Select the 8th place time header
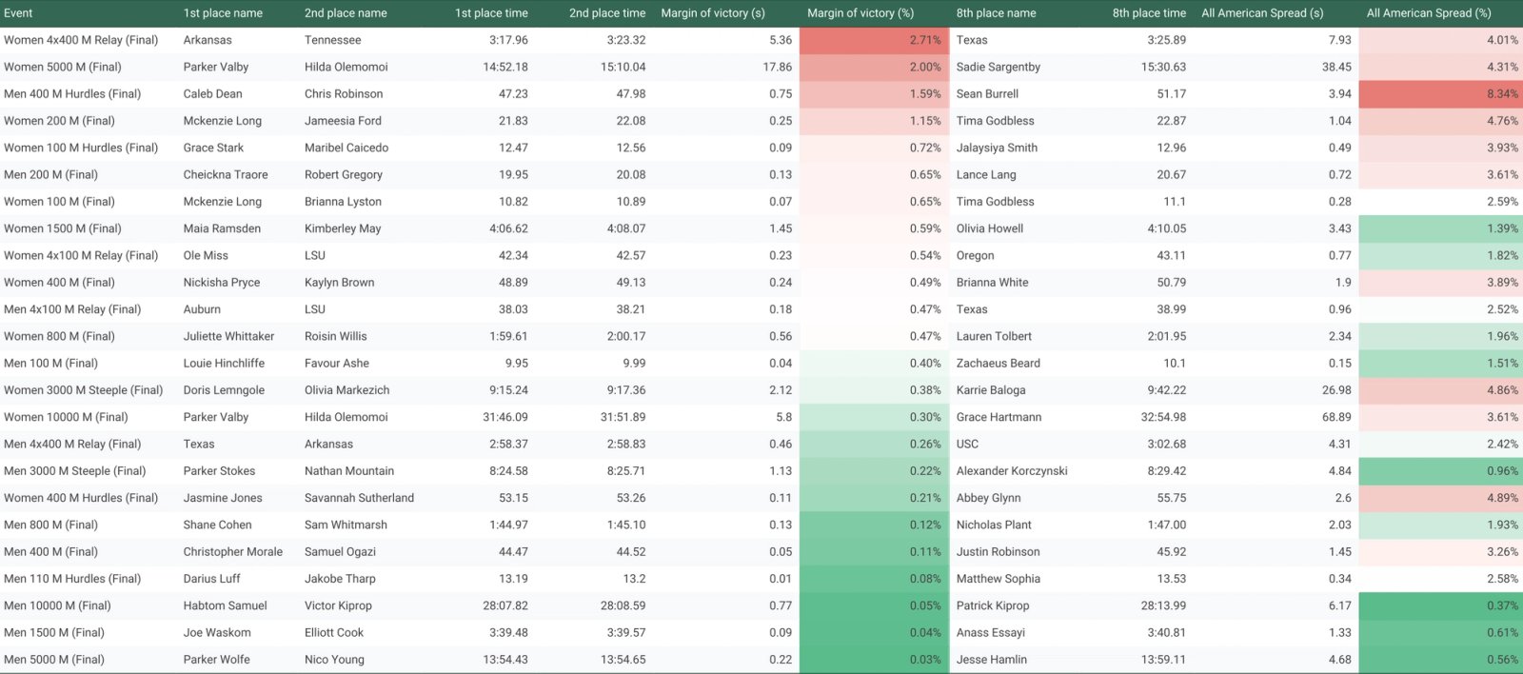The image size is (1523, 674). (1149, 13)
